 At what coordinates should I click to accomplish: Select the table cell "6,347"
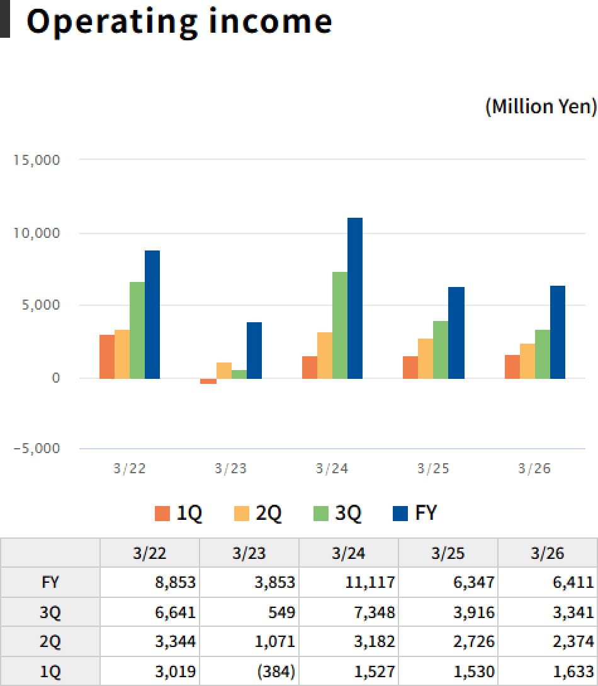click(448, 582)
